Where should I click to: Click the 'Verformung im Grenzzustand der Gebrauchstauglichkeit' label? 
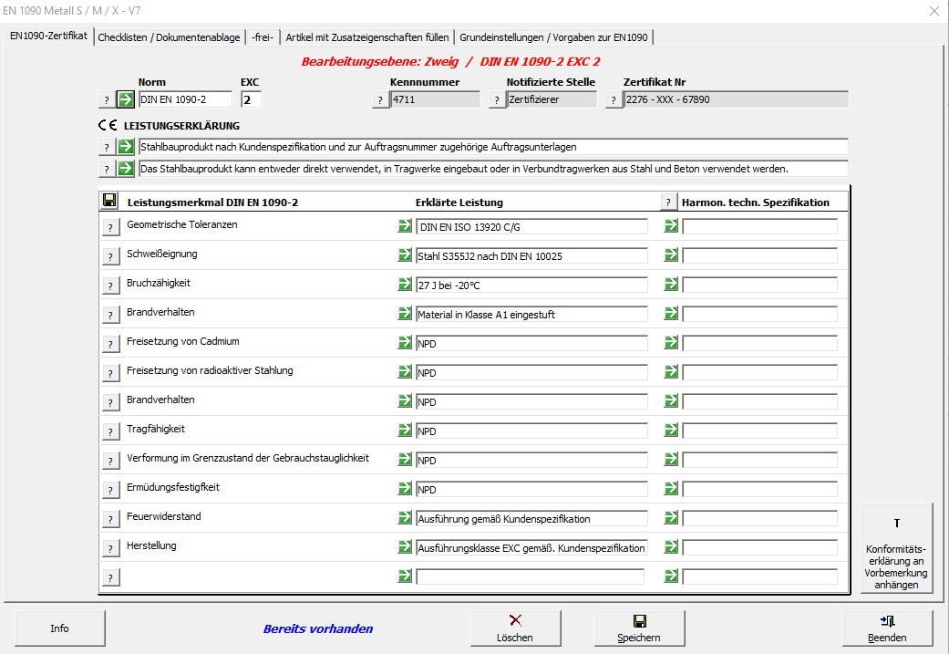[x=248, y=459]
